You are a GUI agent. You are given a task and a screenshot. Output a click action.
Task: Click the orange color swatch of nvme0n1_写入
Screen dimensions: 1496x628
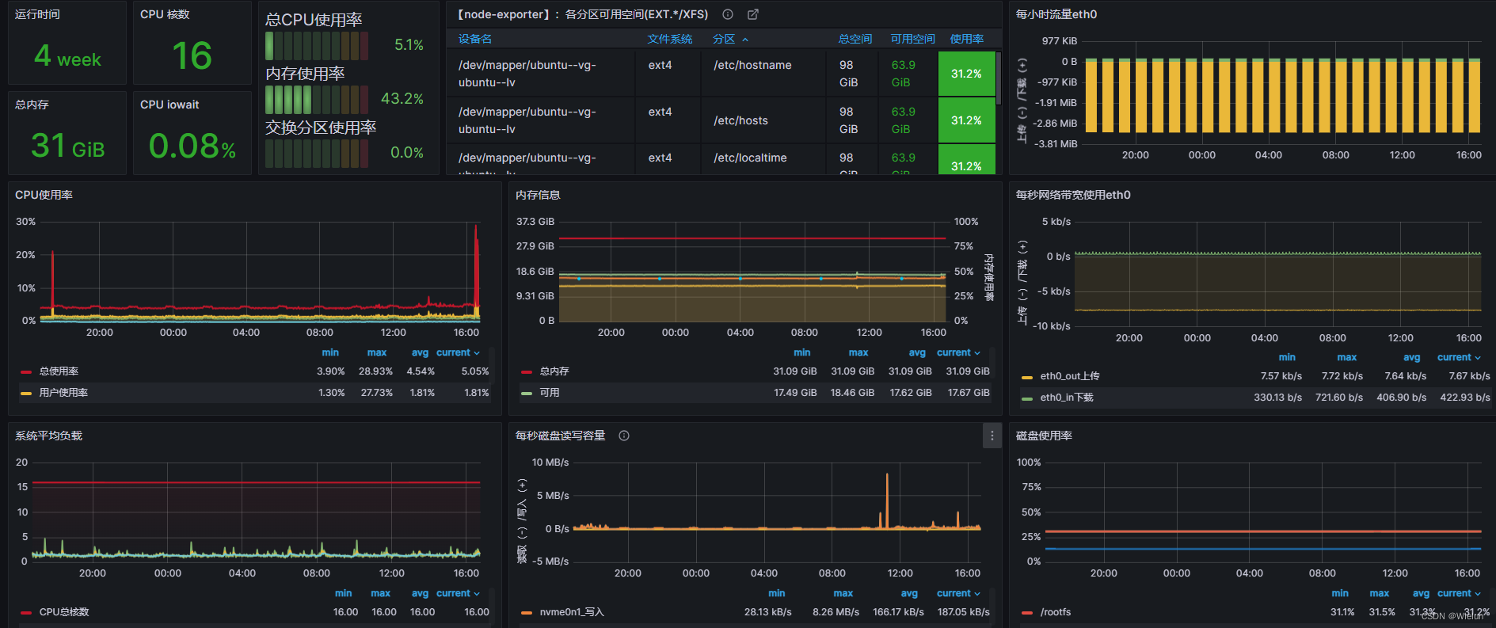pos(527,612)
